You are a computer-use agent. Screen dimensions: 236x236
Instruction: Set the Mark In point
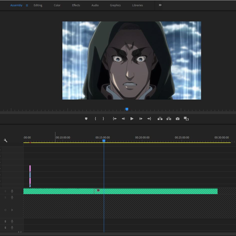95,119
